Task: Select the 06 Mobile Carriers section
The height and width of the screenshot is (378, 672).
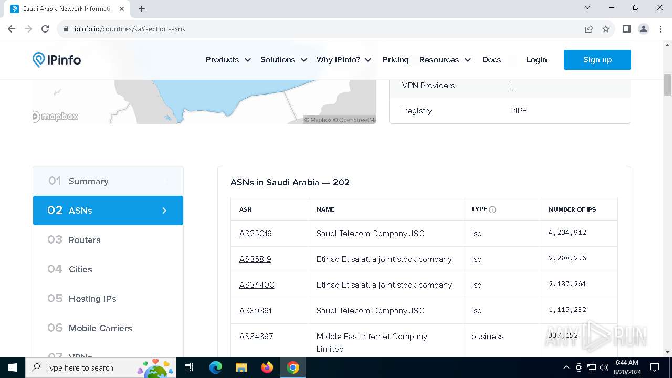Action: (108, 328)
